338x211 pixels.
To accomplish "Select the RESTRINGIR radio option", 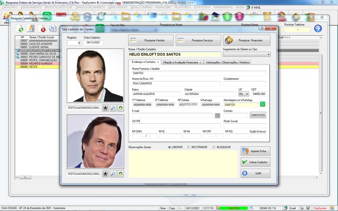I will pyautogui.click(x=188, y=147).
